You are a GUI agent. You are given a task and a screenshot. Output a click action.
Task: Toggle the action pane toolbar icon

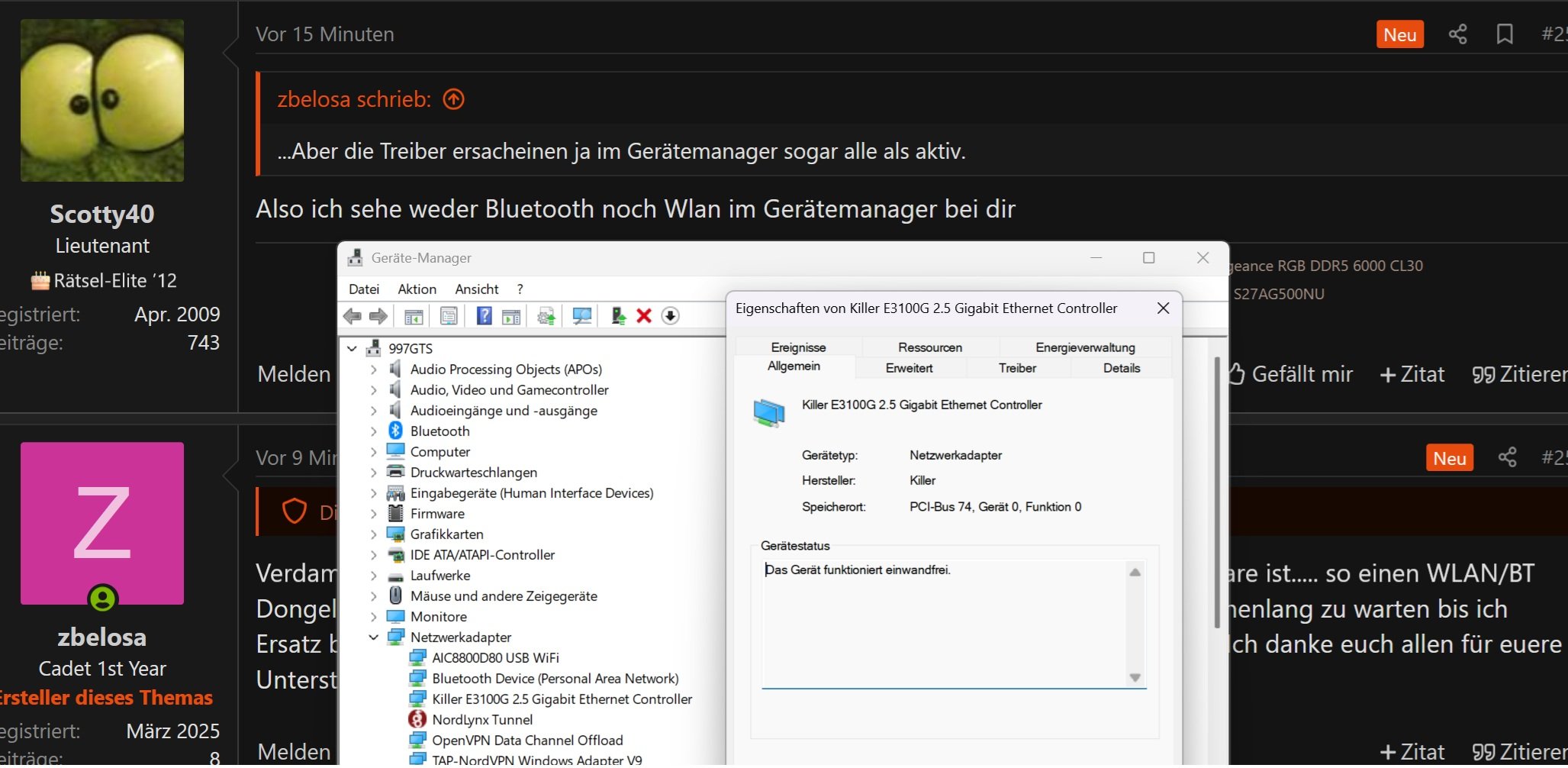pos(511,316)
